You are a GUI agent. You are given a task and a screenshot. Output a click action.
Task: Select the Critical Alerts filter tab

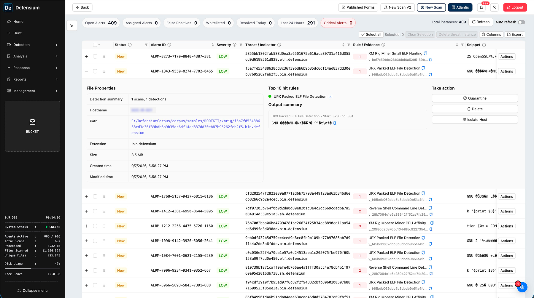click(x=338, y=23)
